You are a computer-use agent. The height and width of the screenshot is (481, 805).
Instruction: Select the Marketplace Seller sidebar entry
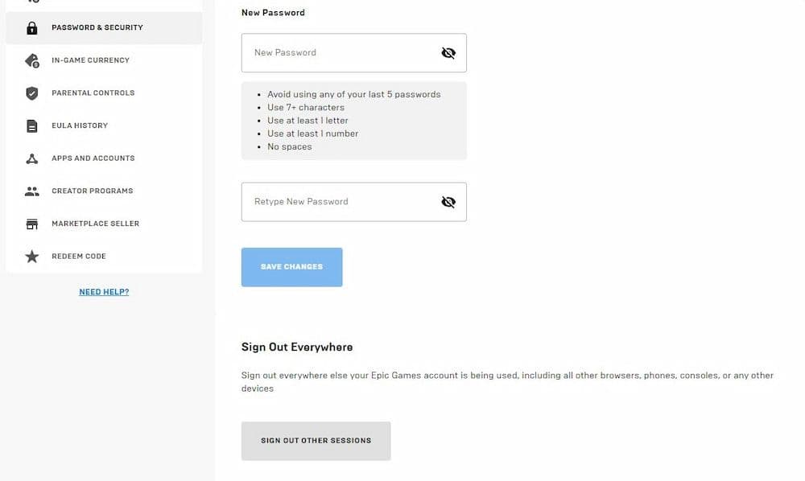(x=94, y=223)
